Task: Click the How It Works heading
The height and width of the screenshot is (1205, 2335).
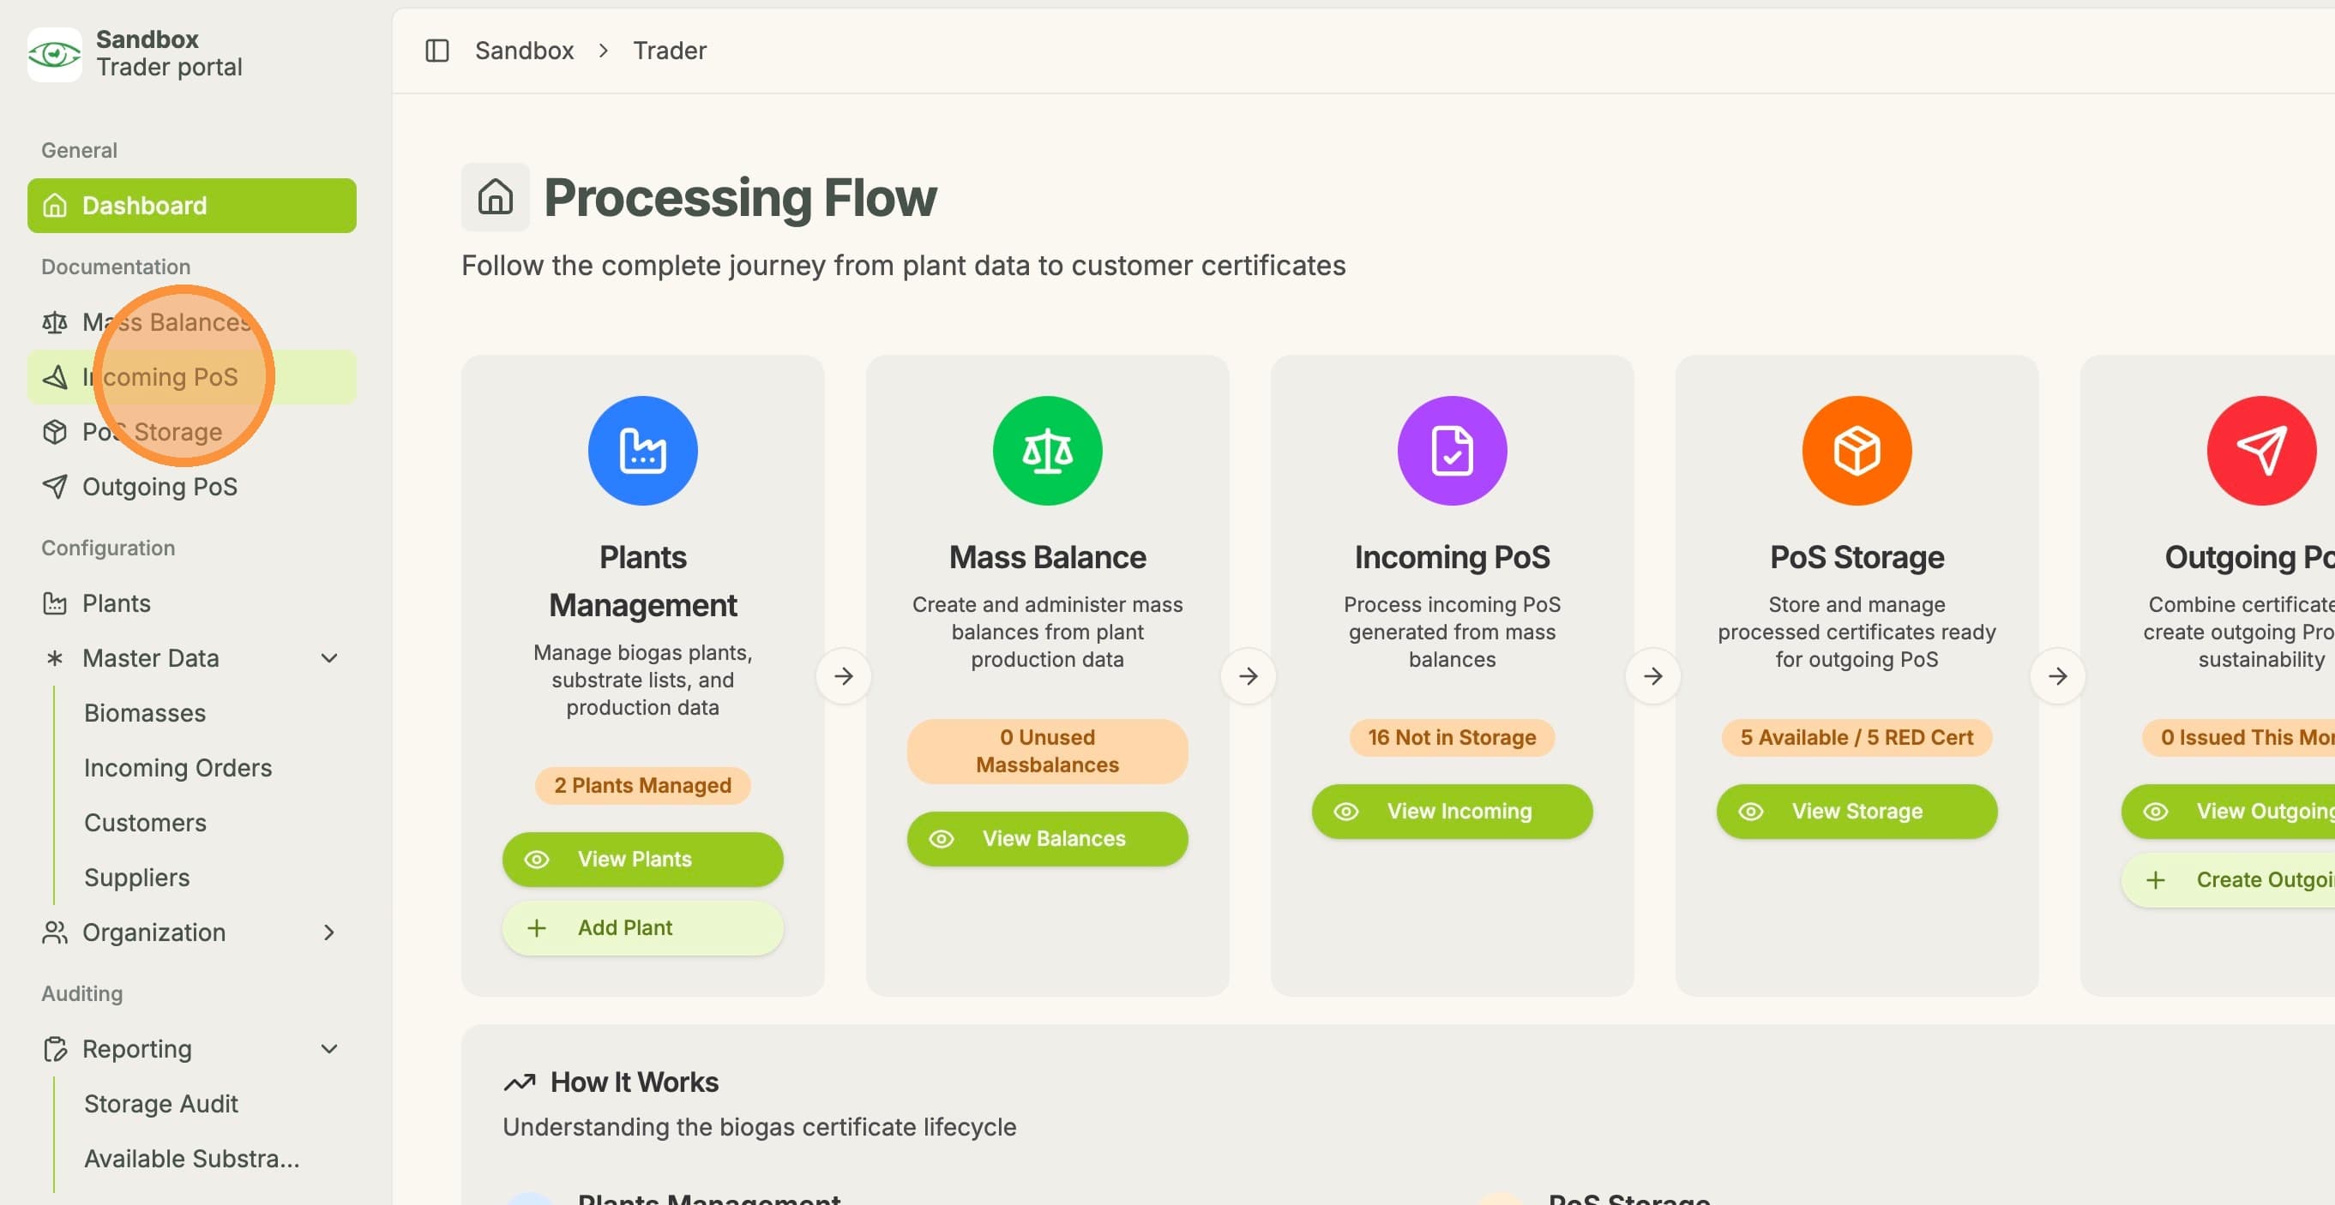Action: tap(635, 1082)
